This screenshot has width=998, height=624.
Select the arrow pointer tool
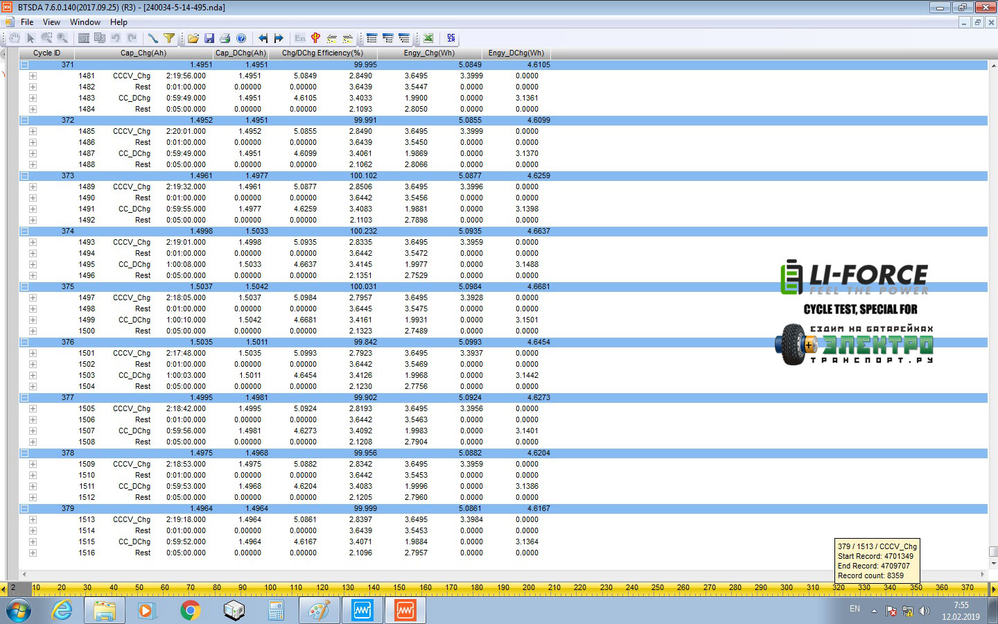30,38
